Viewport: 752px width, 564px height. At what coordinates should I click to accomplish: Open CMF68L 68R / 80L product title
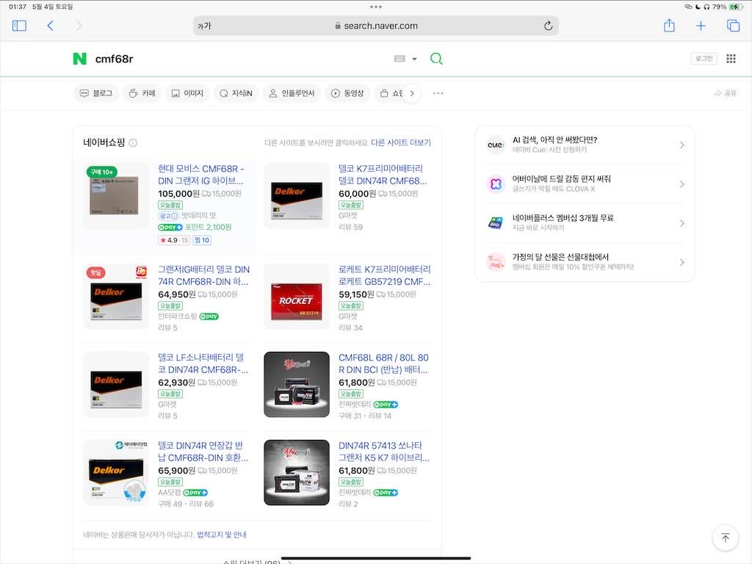coord(383,364)
